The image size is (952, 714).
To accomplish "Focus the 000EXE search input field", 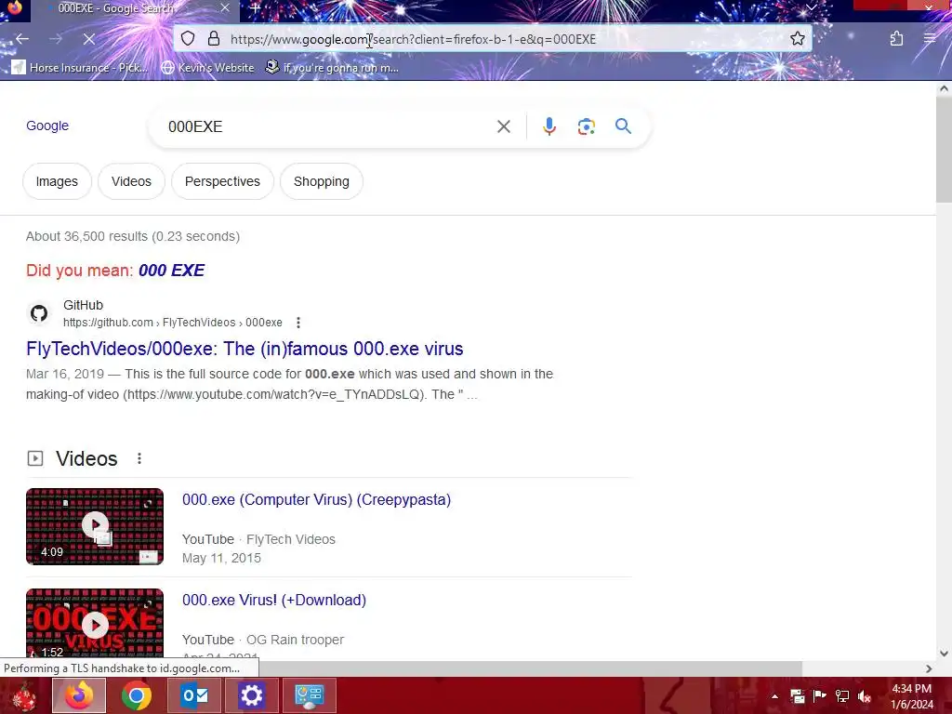I will click(328, 126).
